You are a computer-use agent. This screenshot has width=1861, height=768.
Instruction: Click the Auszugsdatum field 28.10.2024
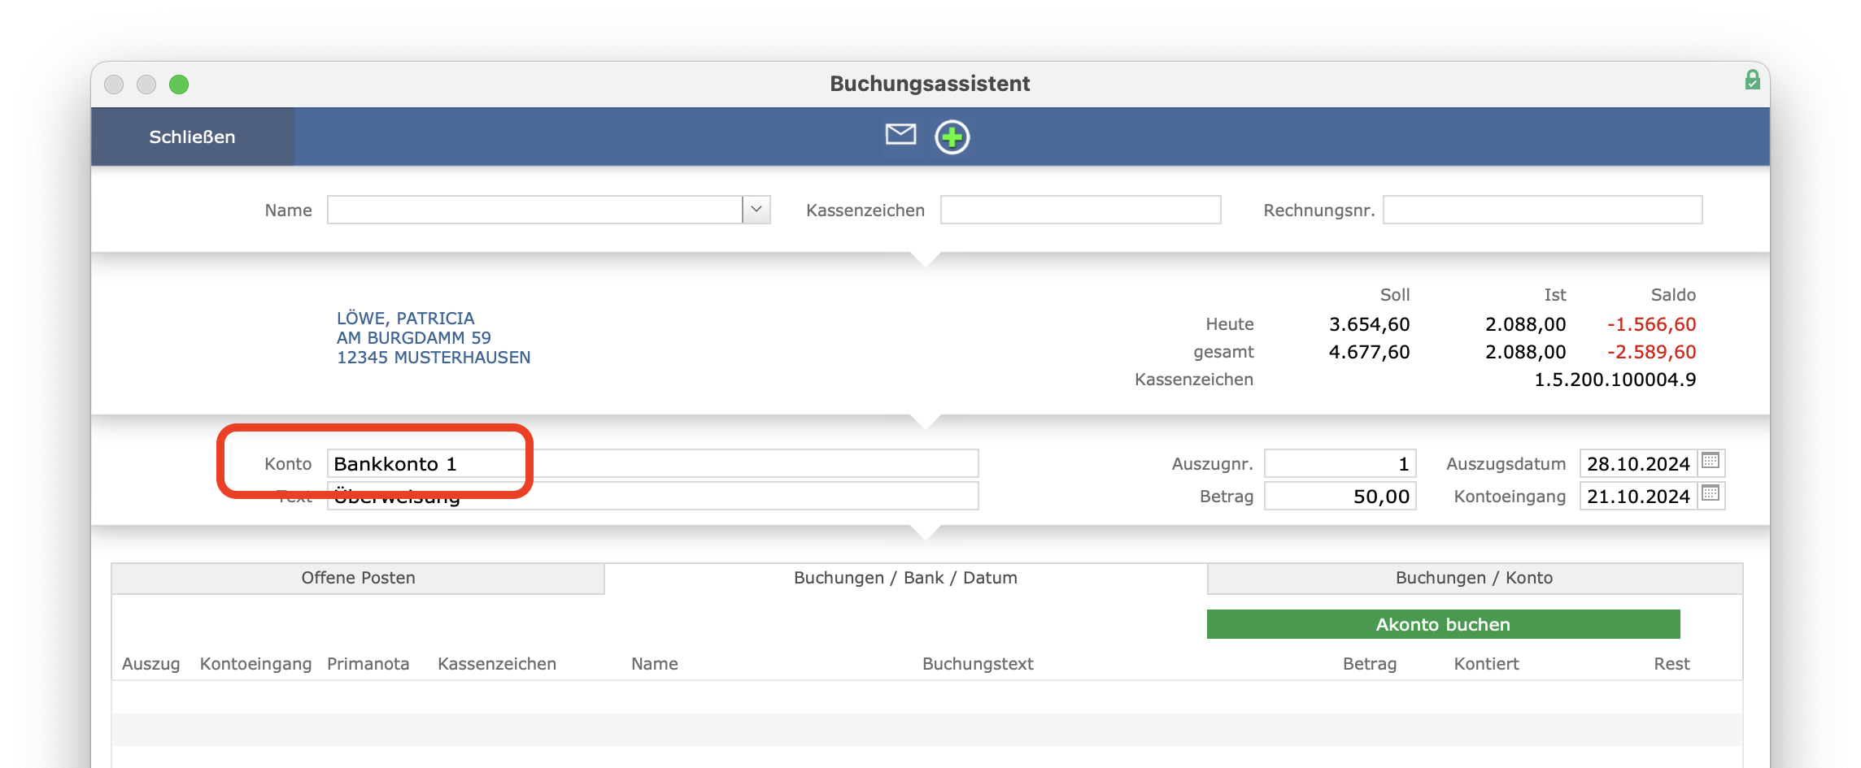[1638, 463]
